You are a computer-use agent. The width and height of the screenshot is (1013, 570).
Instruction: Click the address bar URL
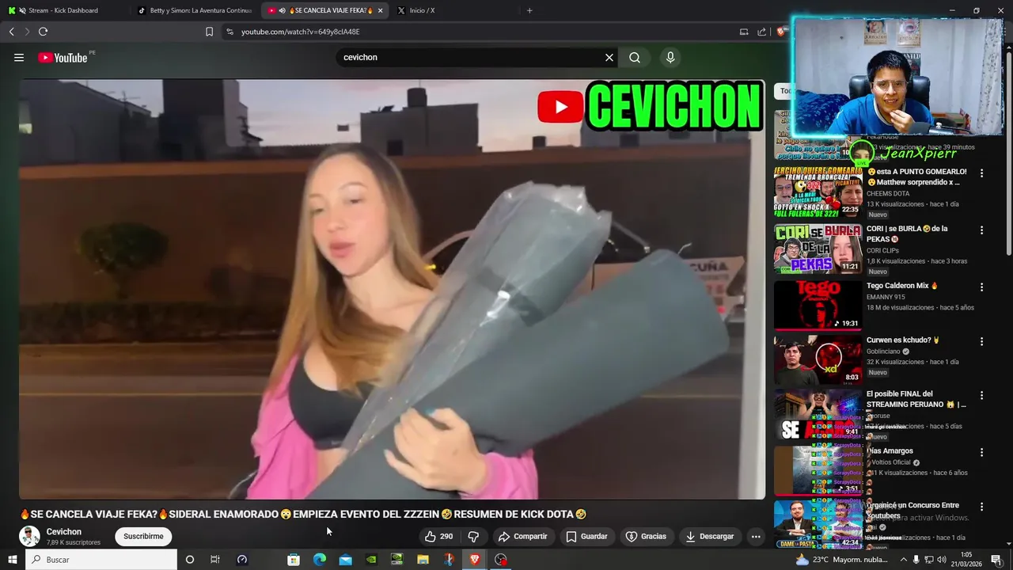click(300, 32)
